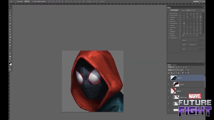Open the Brush panel flyout menu
Image resolution: width=214 pixels, height=120 pixels.
[204, 8]
